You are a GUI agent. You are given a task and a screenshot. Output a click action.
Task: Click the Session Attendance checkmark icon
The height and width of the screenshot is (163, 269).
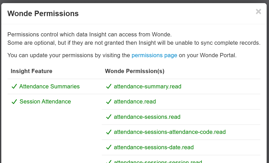coord(14,102)
